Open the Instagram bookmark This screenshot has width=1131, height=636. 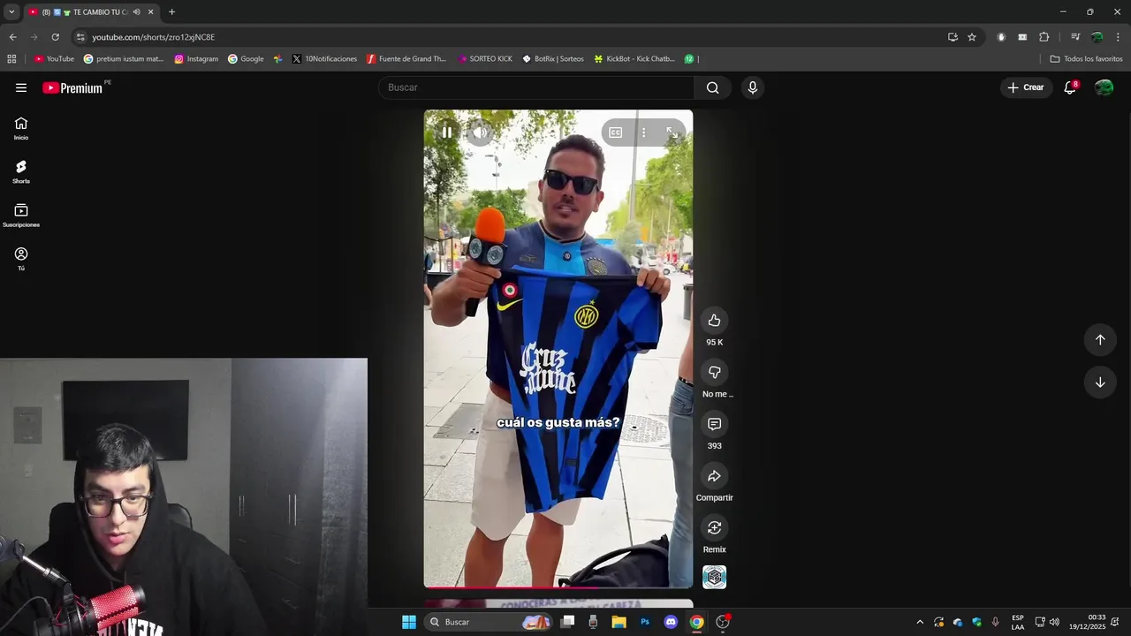pos(196,59)
